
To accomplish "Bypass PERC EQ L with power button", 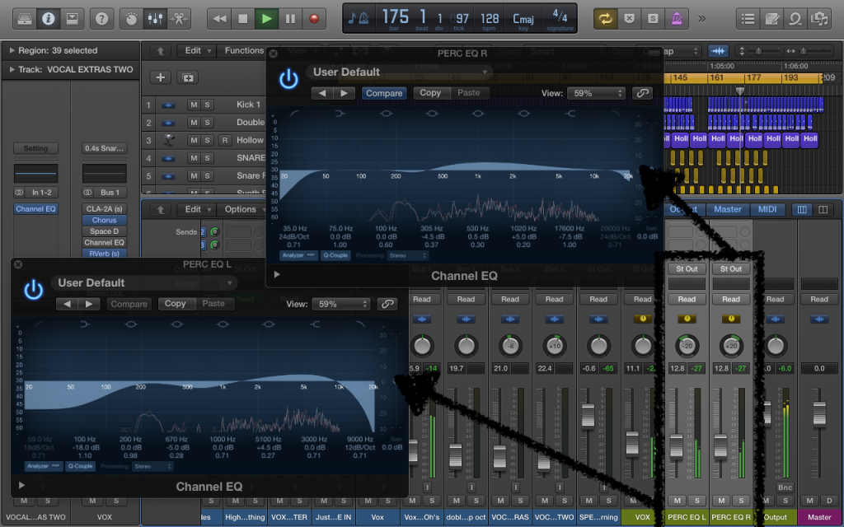I will [33, 290].
